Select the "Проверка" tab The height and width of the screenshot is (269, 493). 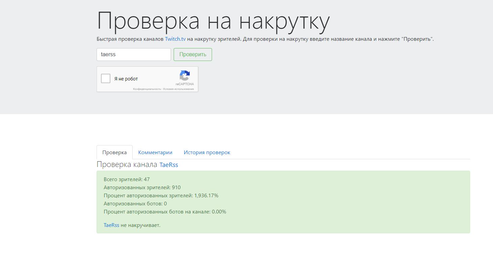tap(114, 153)
